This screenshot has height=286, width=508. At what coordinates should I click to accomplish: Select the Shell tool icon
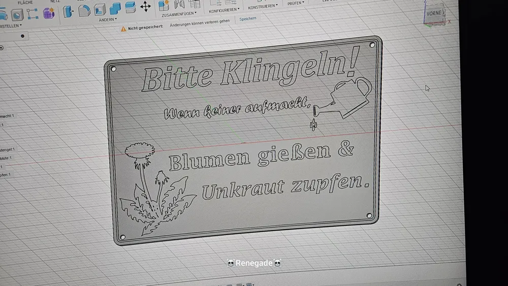click(100, 9)
